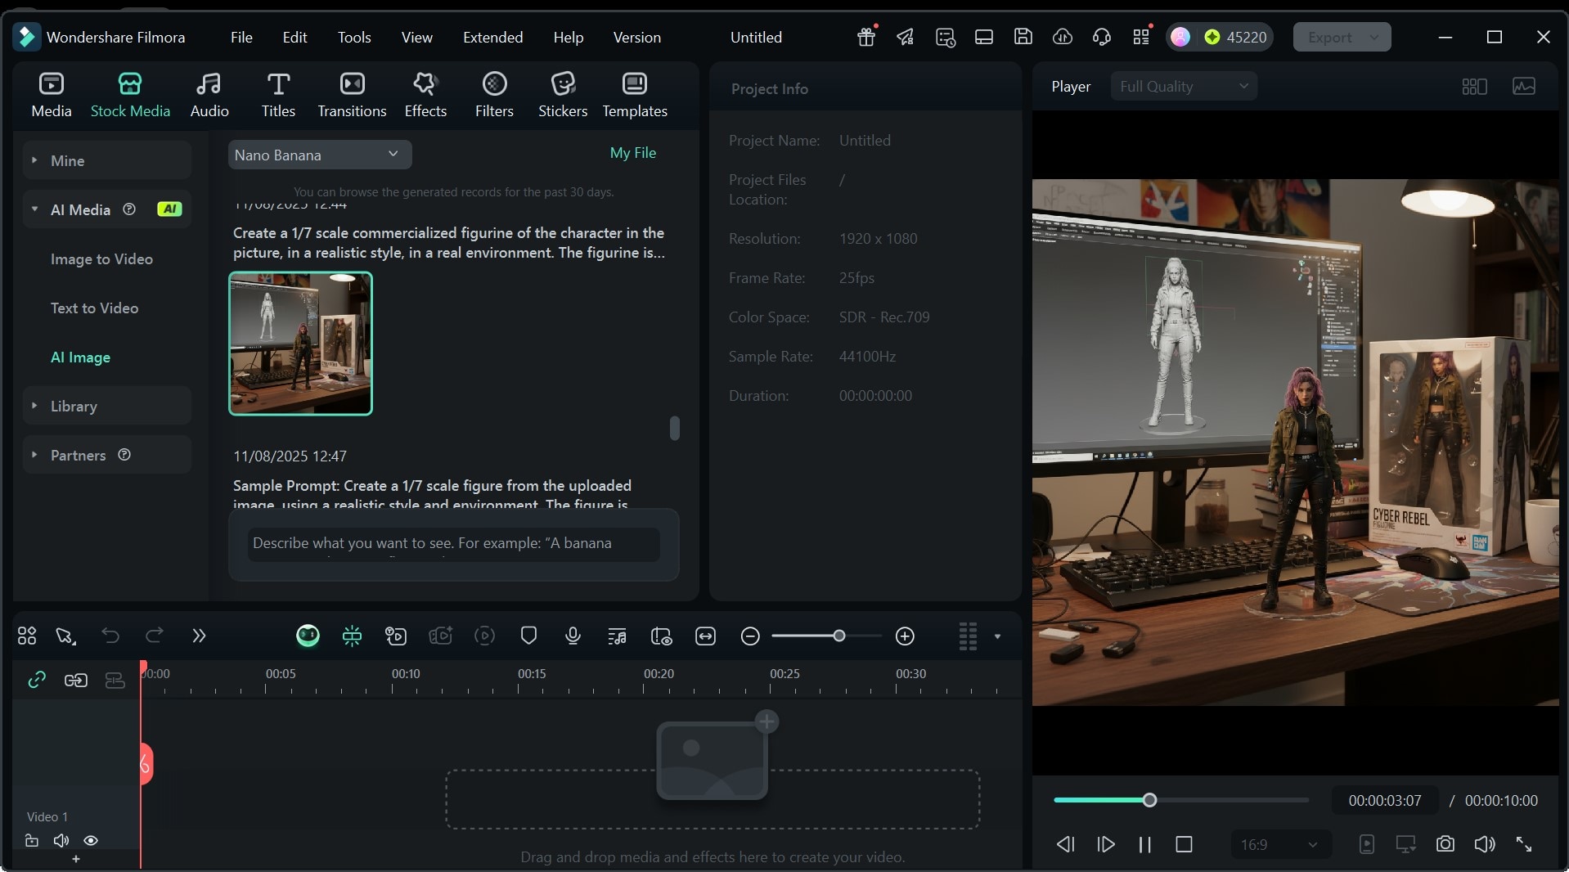This screenshot has width=1569, height=872.
Task: Select the generated figurine image thumbnail
Action: pos(300,344)
